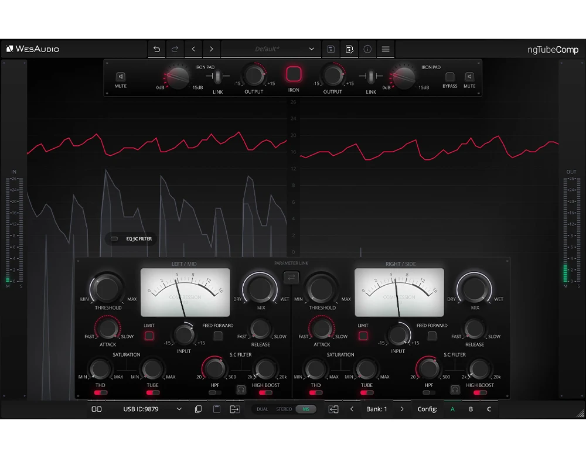Screen dimensions: 586x458
Task: Open the USB ID:9879 device dropdown
Action: (152, 409)
